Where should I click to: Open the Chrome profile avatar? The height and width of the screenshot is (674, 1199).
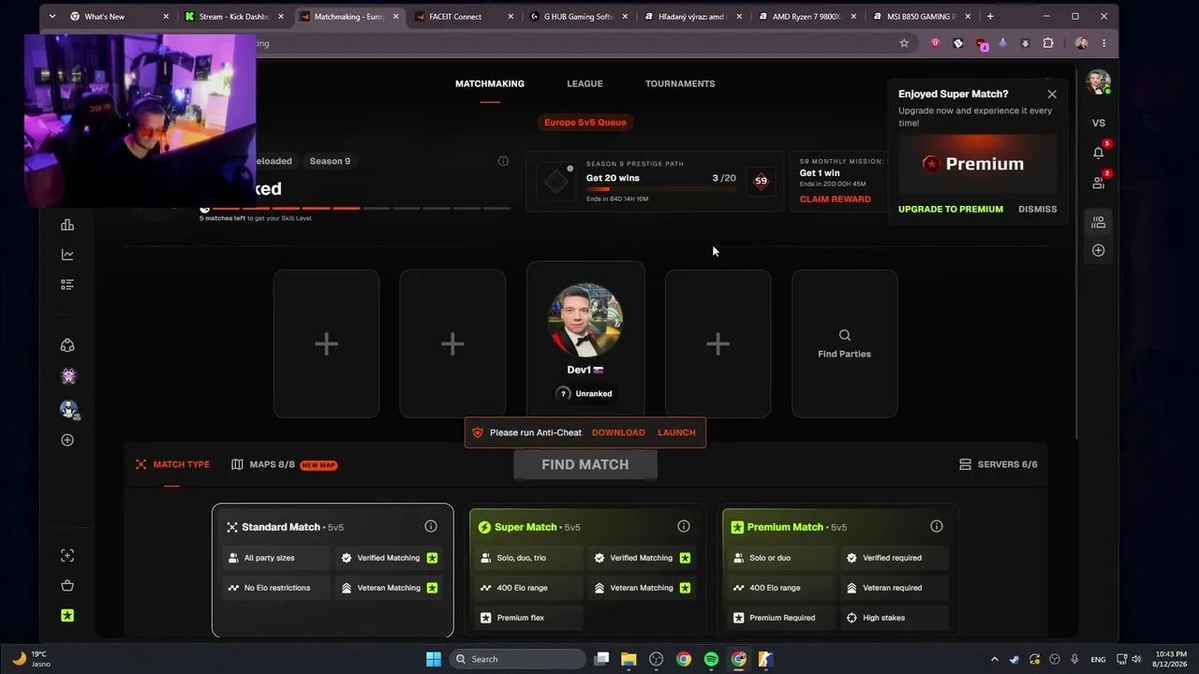(1082, 43)
